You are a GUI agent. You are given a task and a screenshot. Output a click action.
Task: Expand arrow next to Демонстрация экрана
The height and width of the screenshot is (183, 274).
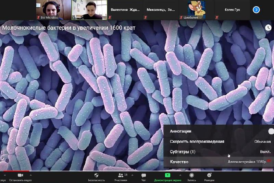180,175
